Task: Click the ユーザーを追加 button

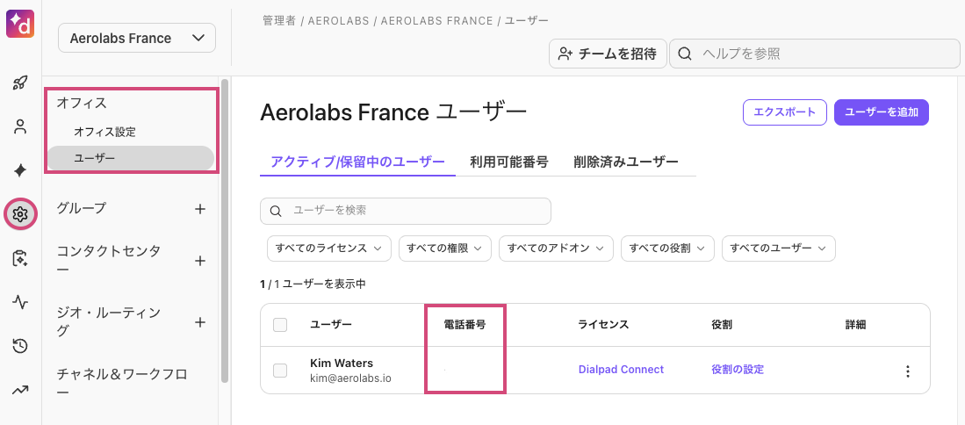Action: coord(881,112)
